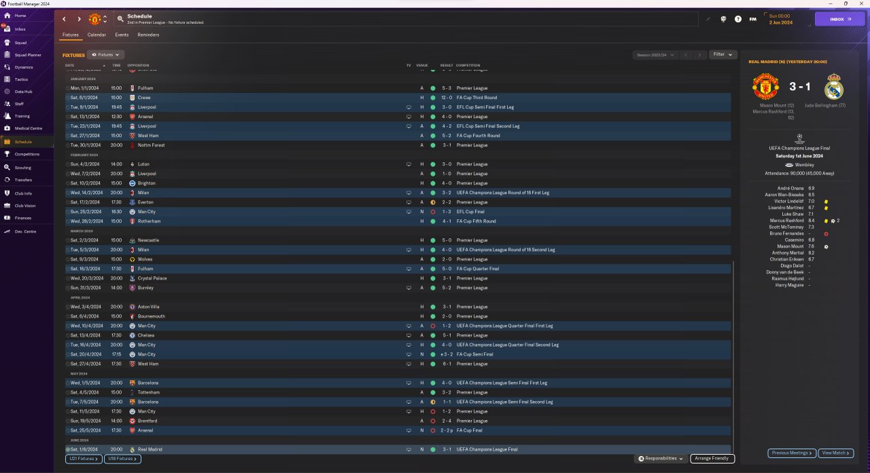Screen dimensions: 870x473
Task: Click the search magnifier icon
Action: coord(120,19)
